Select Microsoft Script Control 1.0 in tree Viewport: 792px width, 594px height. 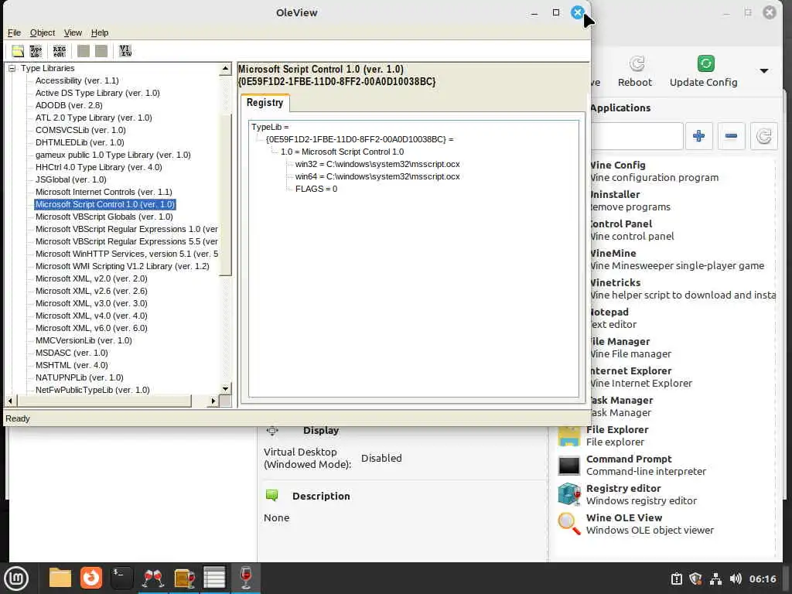coord(105,204)
